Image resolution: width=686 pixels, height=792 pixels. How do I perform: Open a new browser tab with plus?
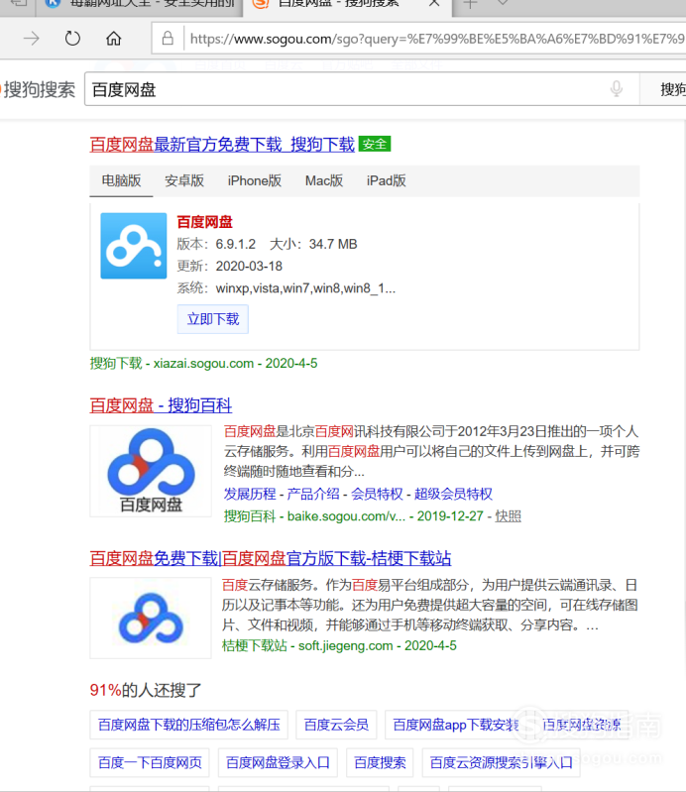pos(470,4)
